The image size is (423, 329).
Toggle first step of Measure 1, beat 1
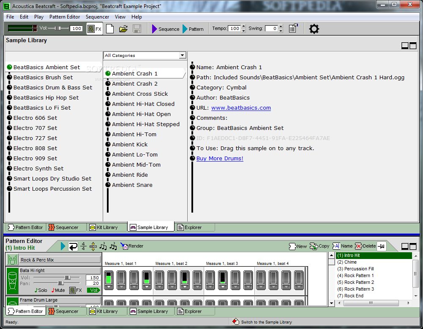click(x=109, y=278)
